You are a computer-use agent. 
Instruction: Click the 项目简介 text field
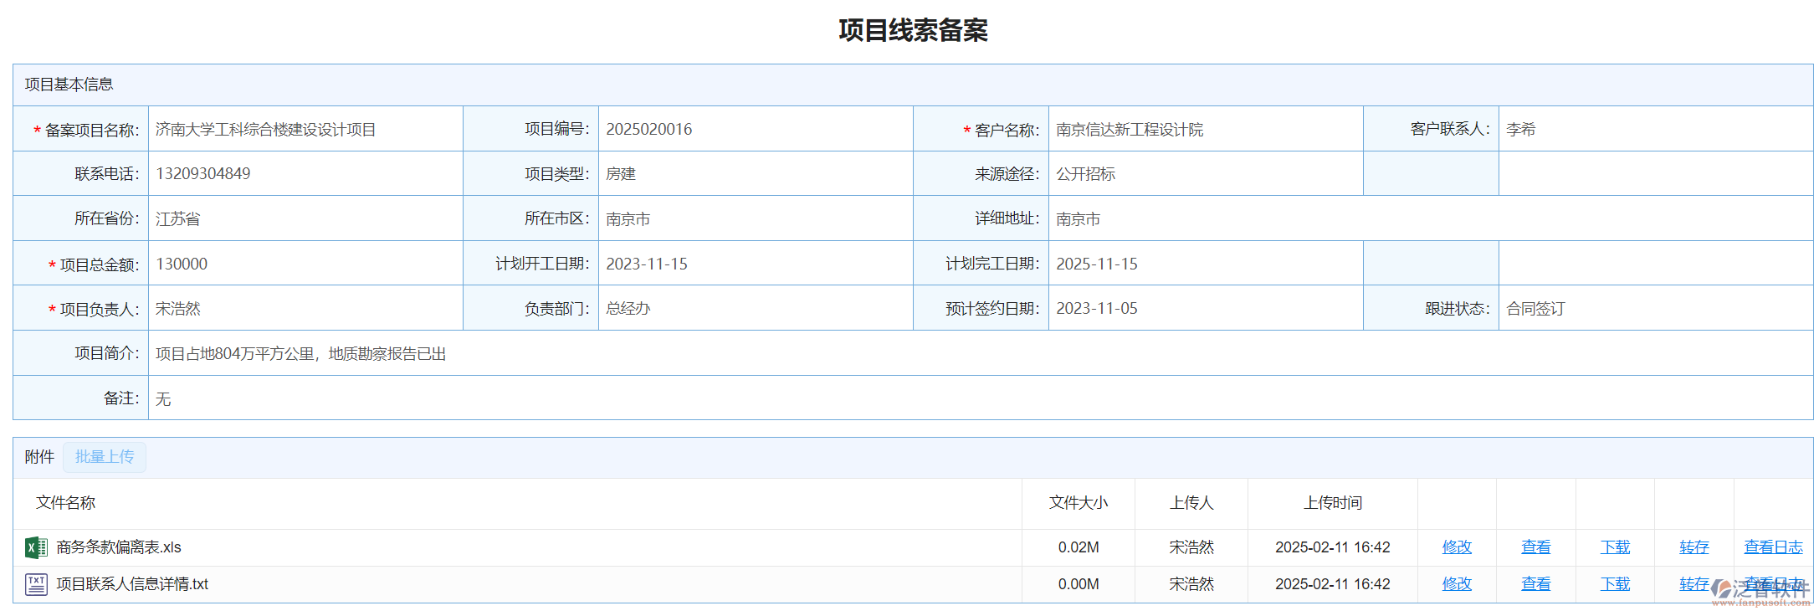[979, 354]
